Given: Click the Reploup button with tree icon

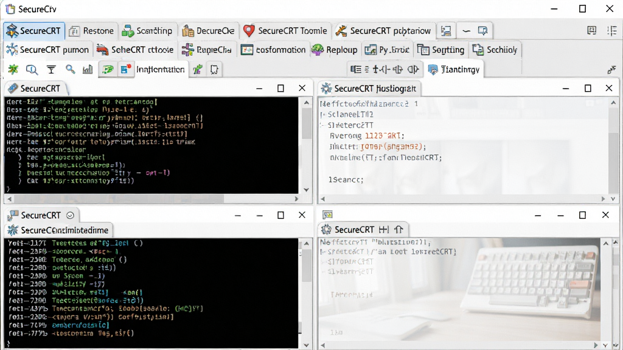Looking at the screenshot, I should pos(335,50).
